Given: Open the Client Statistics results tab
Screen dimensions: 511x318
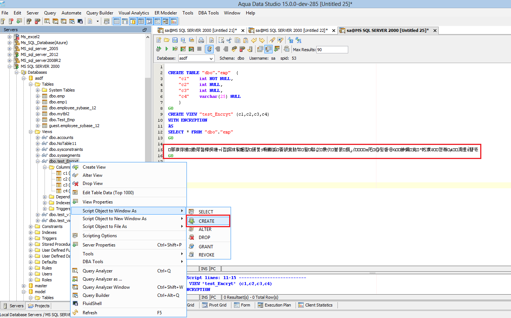Looking at the screenshot, I should click(x=315, y=305).
